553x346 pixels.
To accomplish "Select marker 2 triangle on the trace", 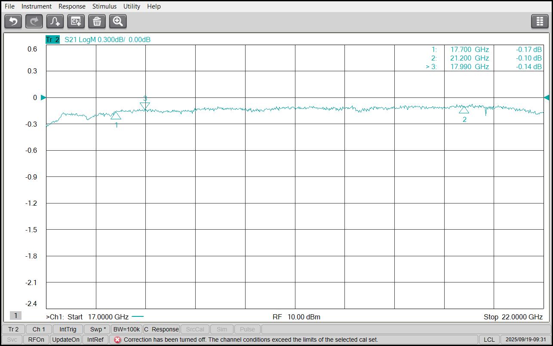I will 464,110.
